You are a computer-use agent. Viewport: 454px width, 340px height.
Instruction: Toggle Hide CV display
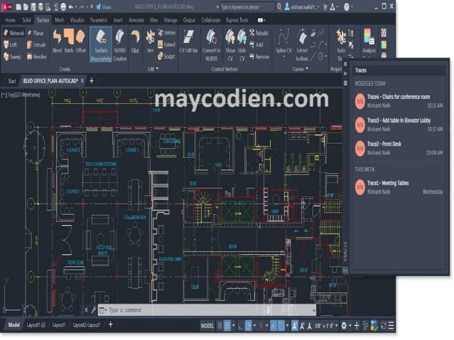242,45
